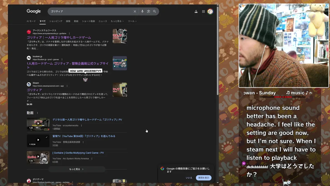Open Search Labs flask icon
Screen dimensions: 330x186
(x=196, y=11)
